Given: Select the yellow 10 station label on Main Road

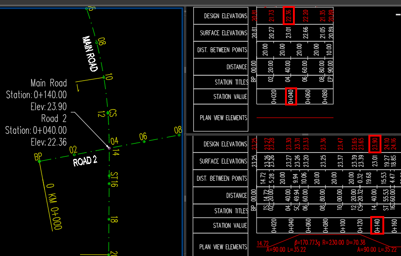Looking at the screenshot, I should (109, 77).
